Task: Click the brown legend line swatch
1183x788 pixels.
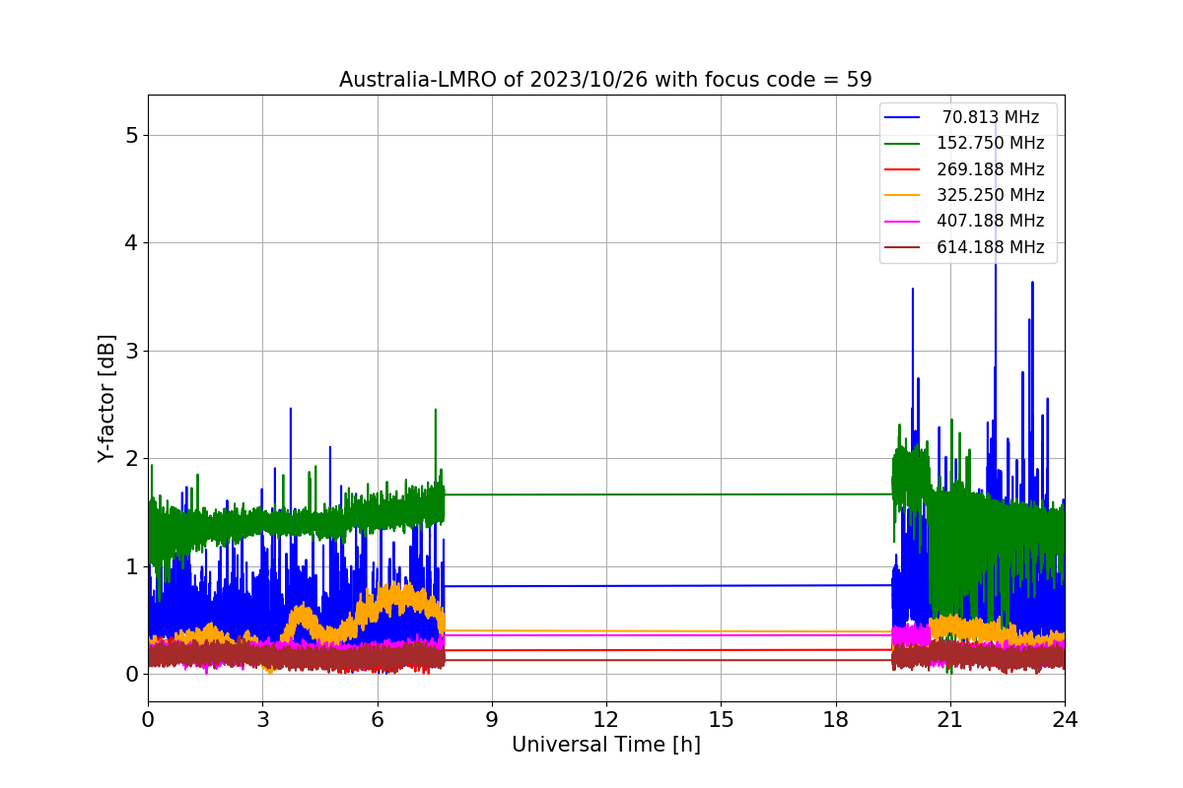Action: (x=902, y=247)
